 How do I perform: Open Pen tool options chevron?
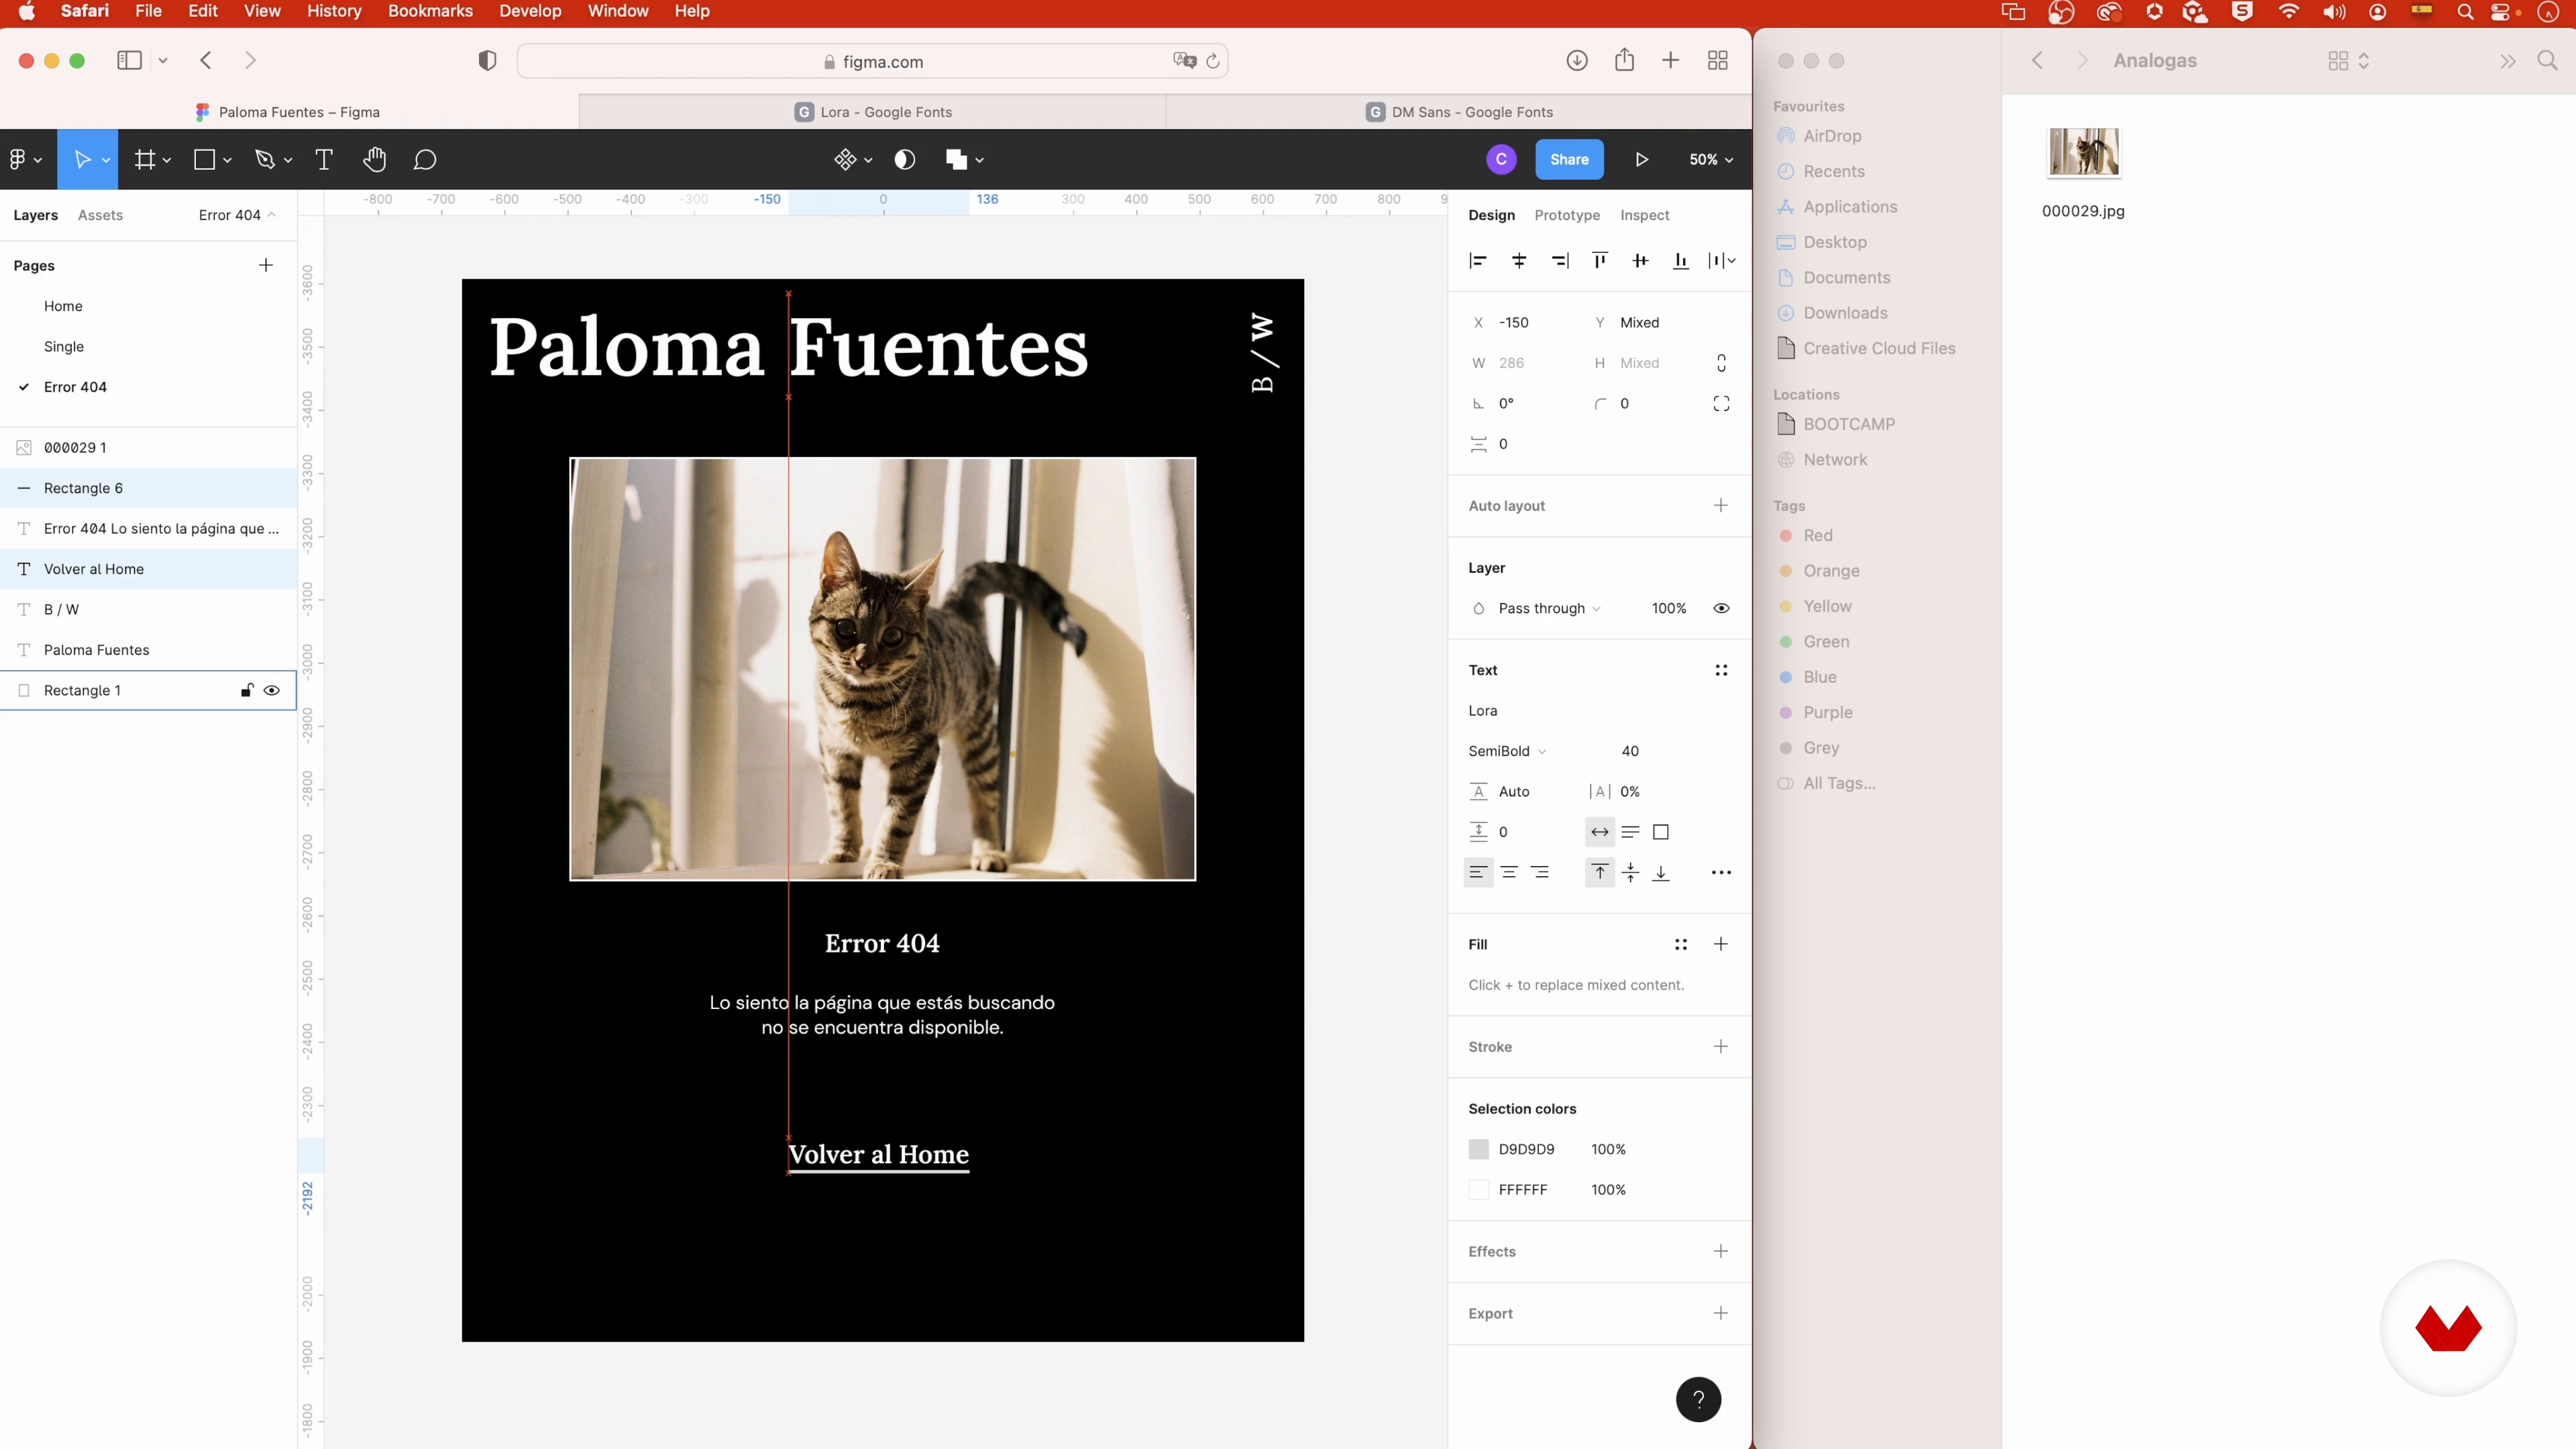tap(288, 160)
